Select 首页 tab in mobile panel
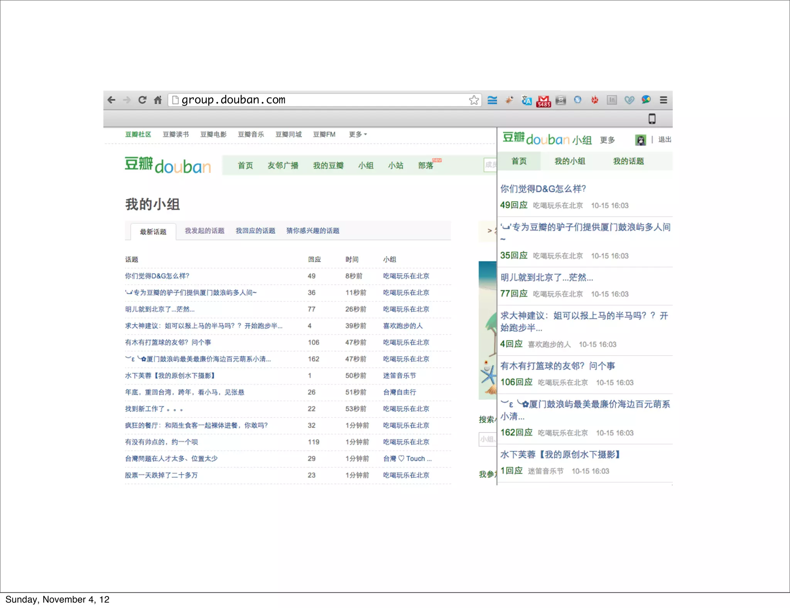 click(519, 161)
